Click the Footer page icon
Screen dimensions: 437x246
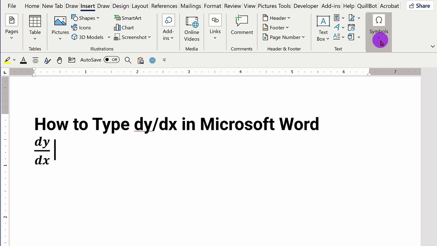pyautogui.click(x=265, y=28)
